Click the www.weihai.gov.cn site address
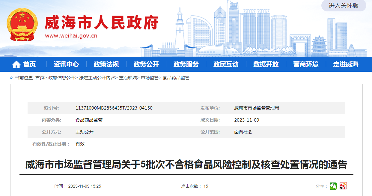Viewport: 372px width, 196px height. (71, 36)
